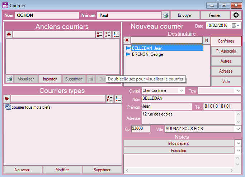The width and height of the screenshot is (245, 177).
Task: Click Nouveau under Courriers types
Action: click(23, 170)
